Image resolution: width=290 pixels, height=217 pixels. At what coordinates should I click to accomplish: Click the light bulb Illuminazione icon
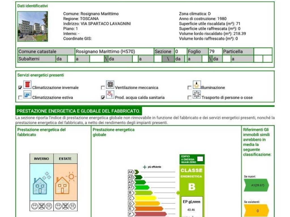click(x=197, y=85)
